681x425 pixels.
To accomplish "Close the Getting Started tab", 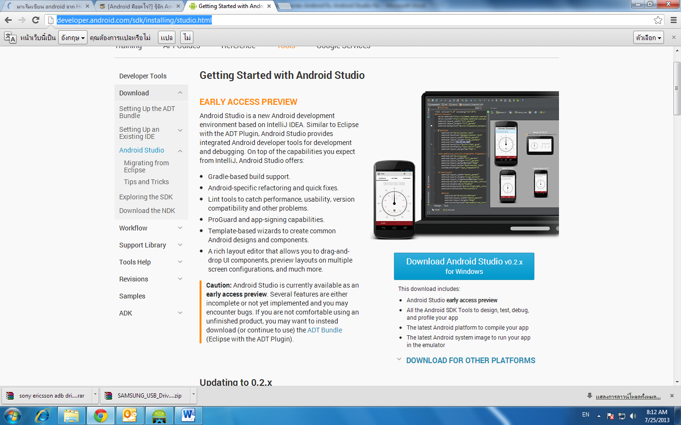I will tap(269, 6).
